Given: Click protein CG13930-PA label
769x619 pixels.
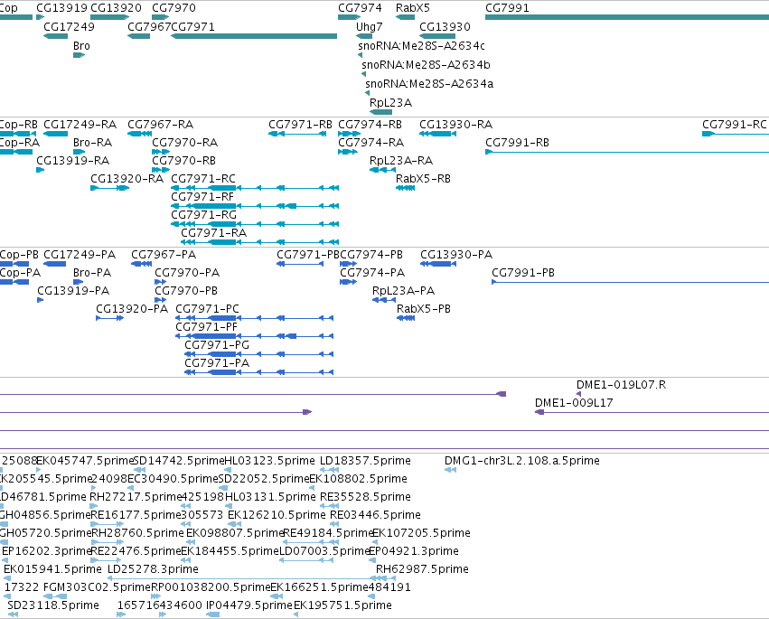Looking at the screenshot, I should 456,255.
